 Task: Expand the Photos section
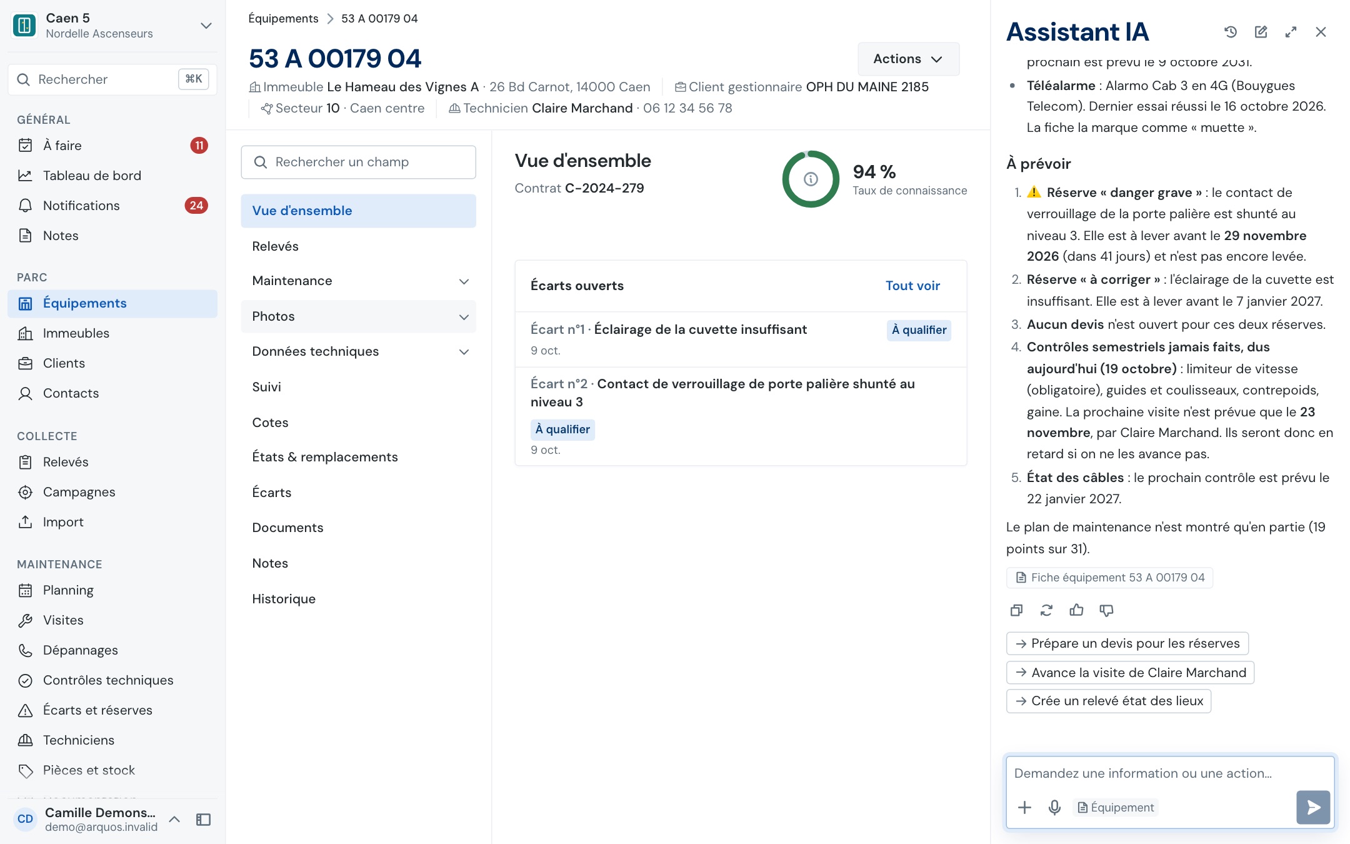(x=358, y=316)
